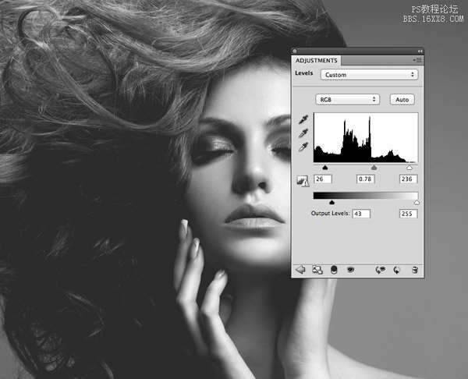This screenshot has height=379, width=468.
Task: Select the black point eyedropper
Action: point(303,119)
